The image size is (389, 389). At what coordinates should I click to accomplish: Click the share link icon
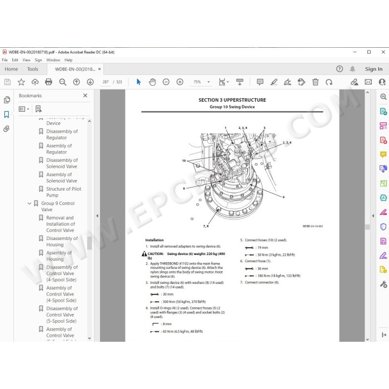tap(355, 82)
